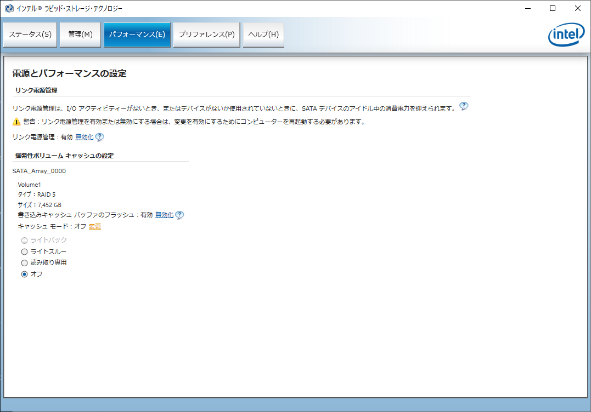Click the 電源とパフォーマンスの設定 heading
Screen dimensions: 591x412
(x=69, y=73)
